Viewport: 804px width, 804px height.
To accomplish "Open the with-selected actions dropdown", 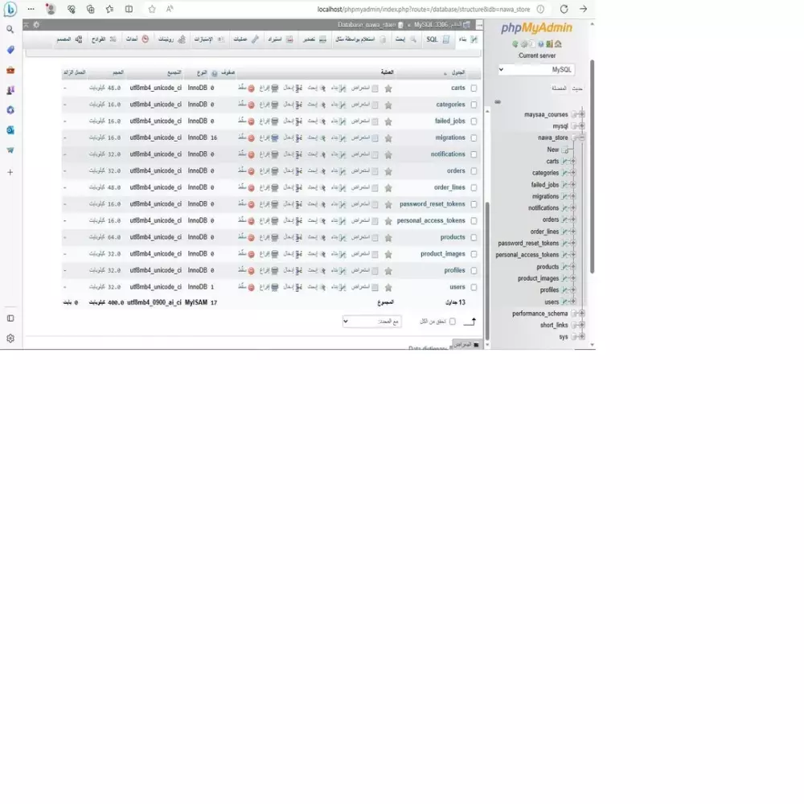I will click(371, 322).
